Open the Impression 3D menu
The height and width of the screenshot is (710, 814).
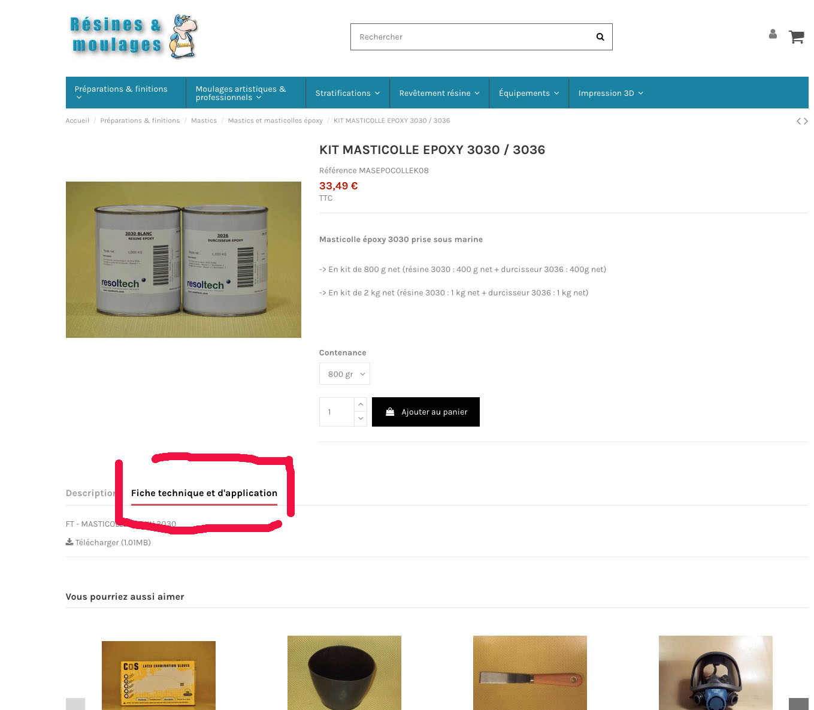tap(610, 93)
